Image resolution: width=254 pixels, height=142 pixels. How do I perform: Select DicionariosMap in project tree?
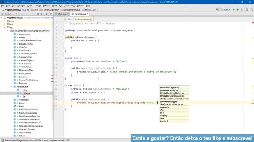pos(26,70)
